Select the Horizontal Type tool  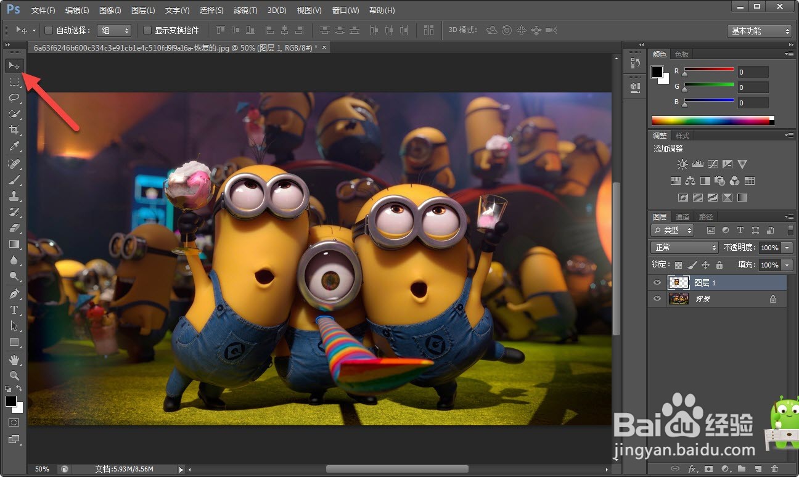(14, 310)
